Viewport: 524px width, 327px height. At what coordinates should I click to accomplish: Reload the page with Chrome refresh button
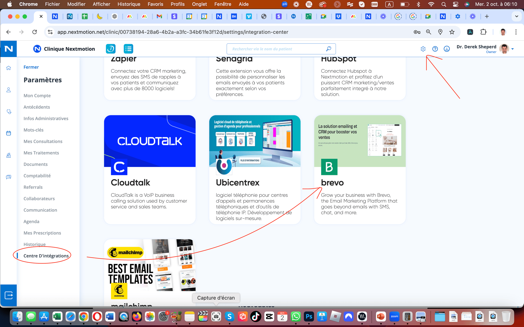[x=35, y=32]
